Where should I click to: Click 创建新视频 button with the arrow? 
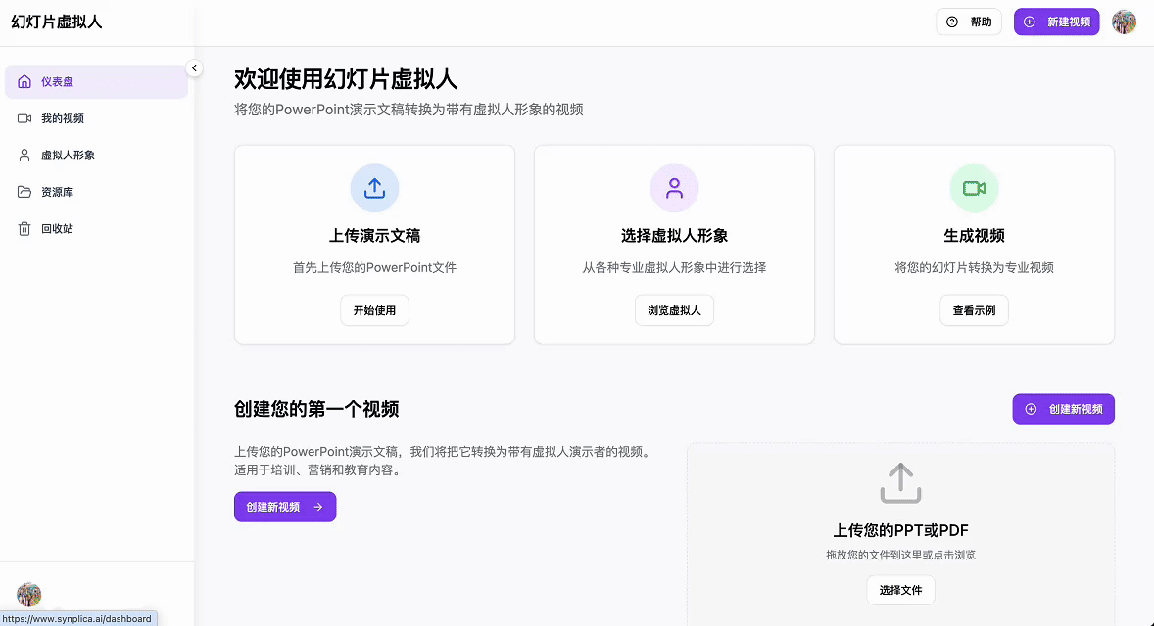click(x=285, y=507)
